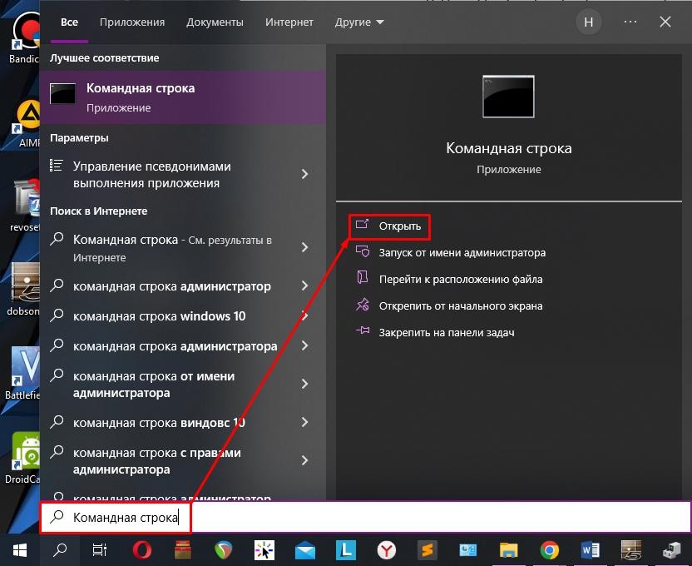Viewport: 692px width, 566px height.
Task: Open the DroidCam desktop shortcut
Action: pyautogui.click(x=23, y=459)
